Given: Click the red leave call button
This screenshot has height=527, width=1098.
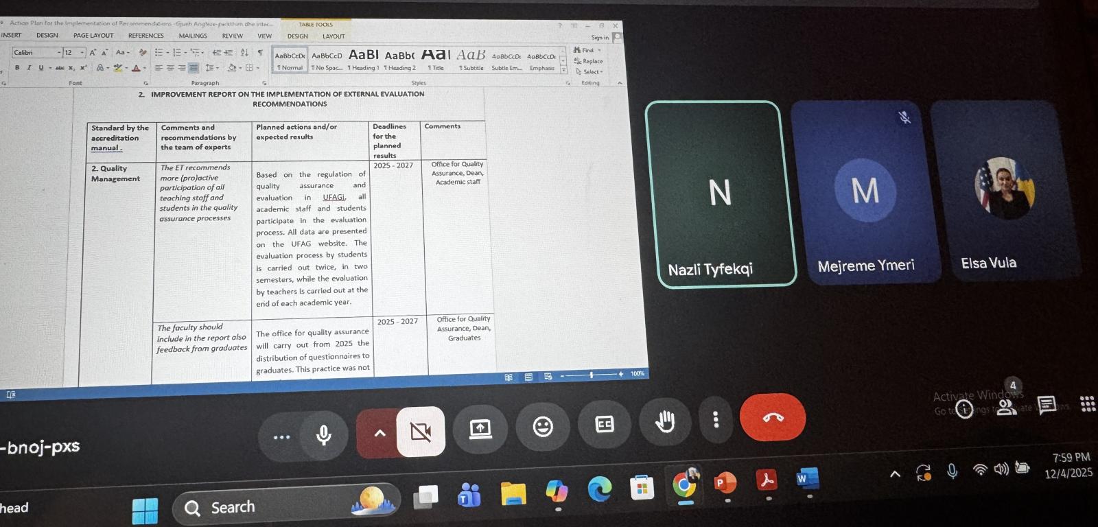Looking at the screenshot, I should [772, 417].
